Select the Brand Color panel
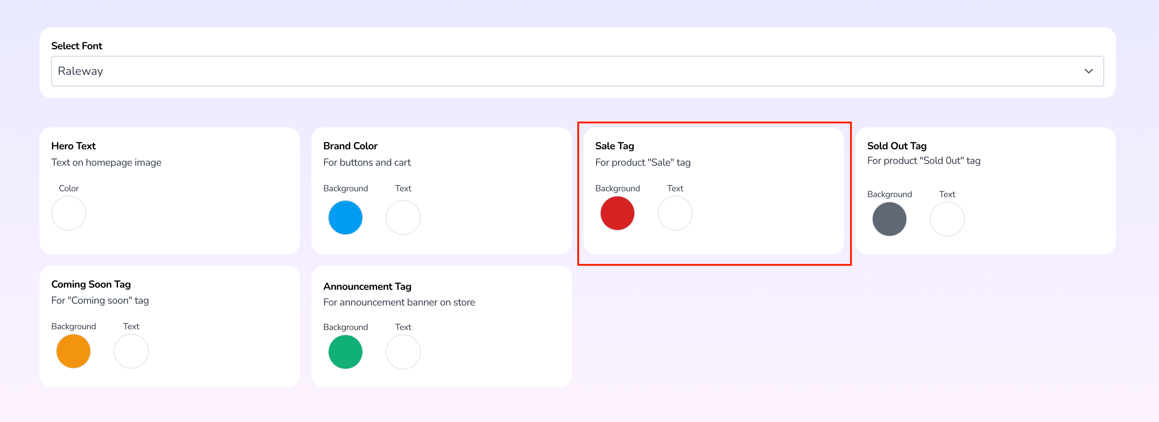 click(x=442, y=191)
